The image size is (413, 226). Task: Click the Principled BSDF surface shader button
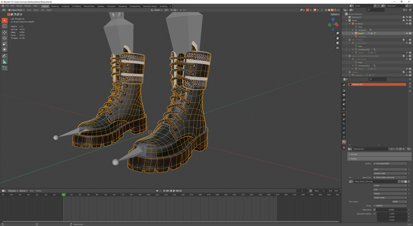coord(390,164)
